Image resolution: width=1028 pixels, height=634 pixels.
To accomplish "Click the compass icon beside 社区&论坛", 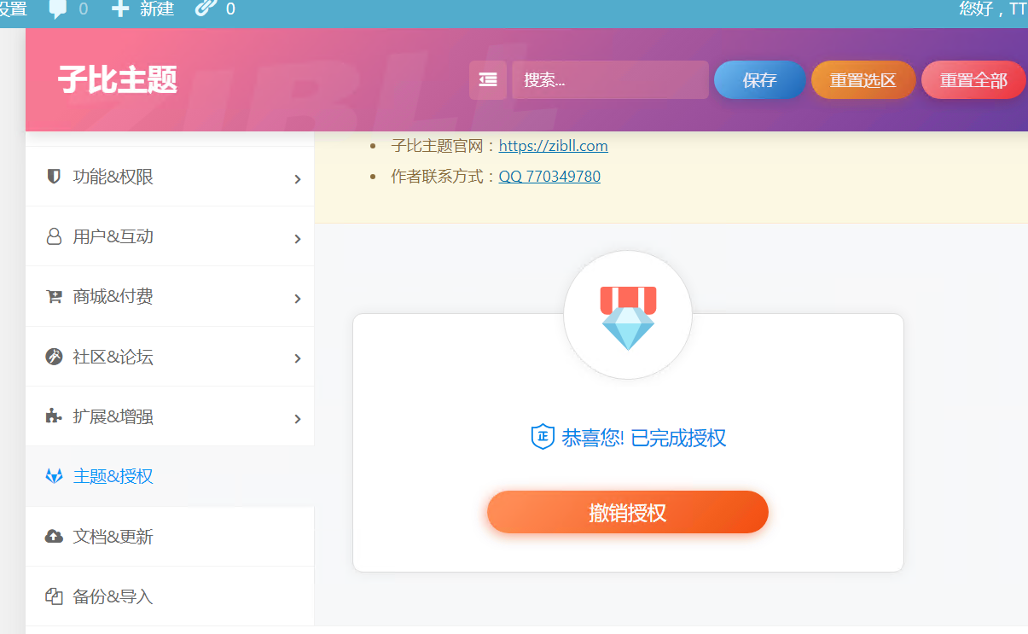I will click(x=53, y=357).
